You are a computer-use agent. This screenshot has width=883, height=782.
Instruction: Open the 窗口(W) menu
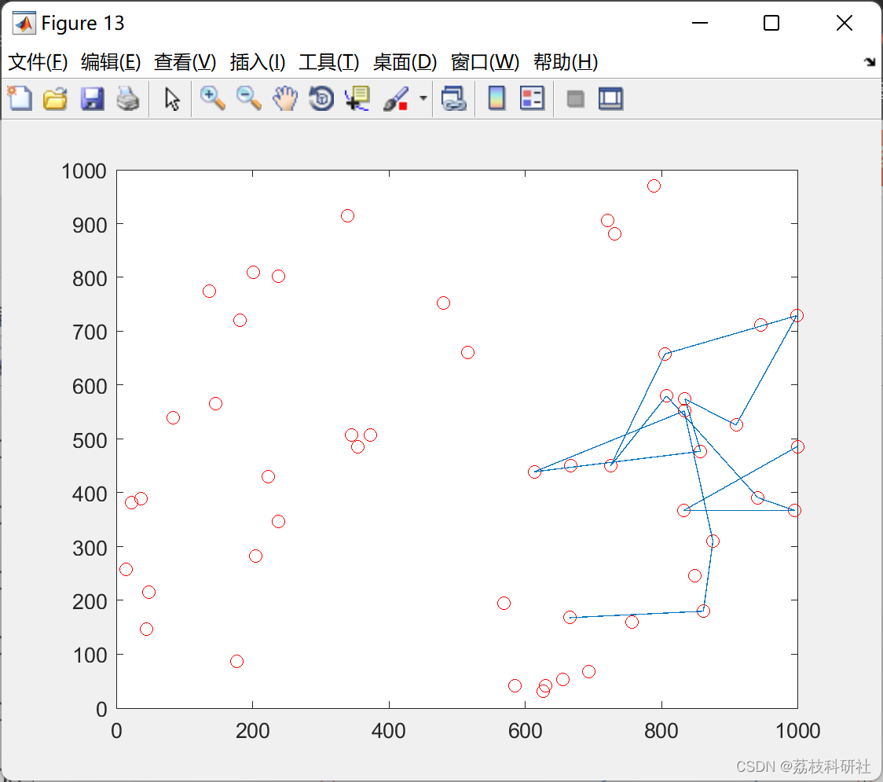click(x=485, y=62)
